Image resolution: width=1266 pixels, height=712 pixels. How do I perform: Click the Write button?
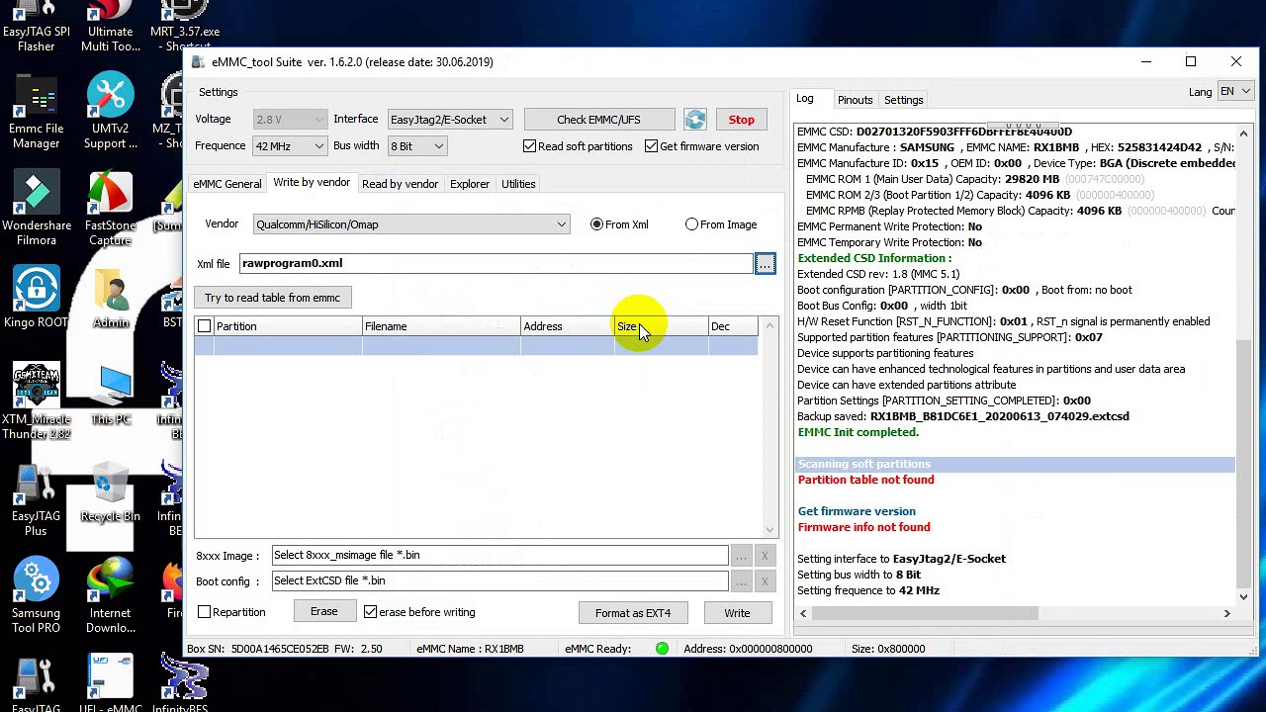[737, 613]
